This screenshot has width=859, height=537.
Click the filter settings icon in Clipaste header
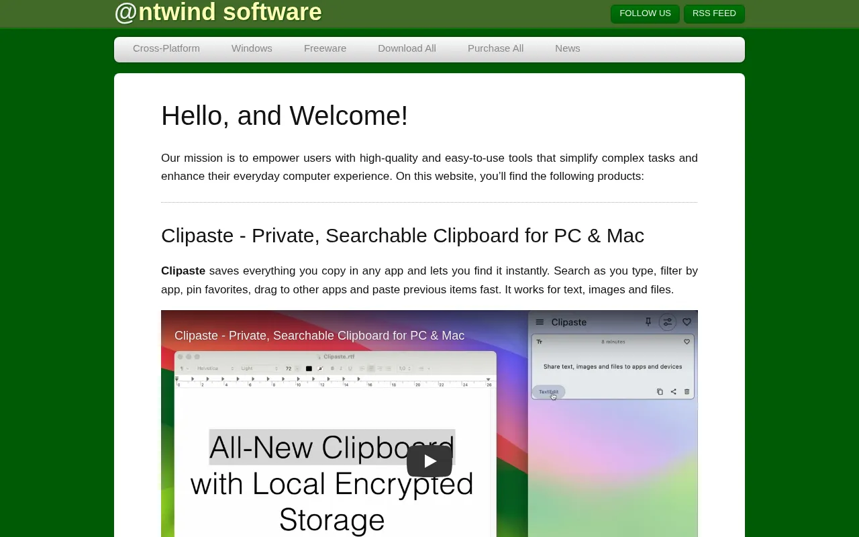667,322
